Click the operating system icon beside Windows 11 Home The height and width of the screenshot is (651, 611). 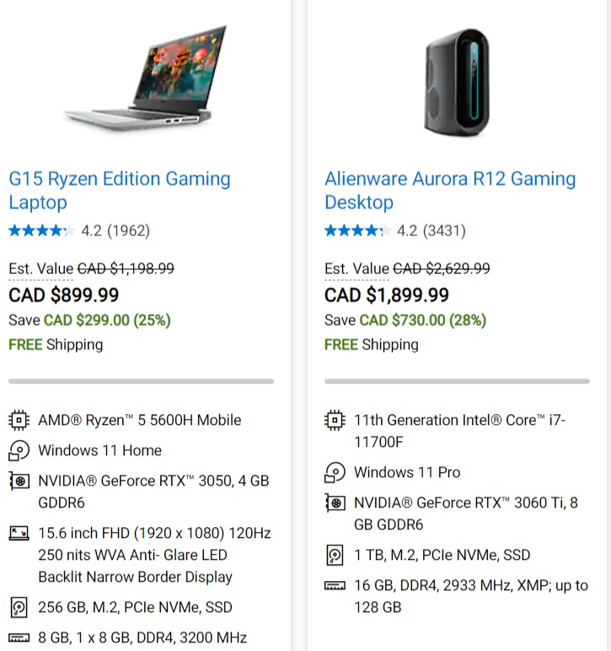tap(19, 450)
